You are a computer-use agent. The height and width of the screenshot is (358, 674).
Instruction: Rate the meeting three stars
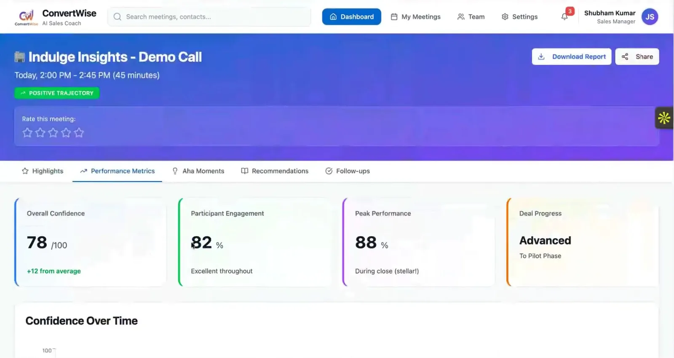(53, 133)
